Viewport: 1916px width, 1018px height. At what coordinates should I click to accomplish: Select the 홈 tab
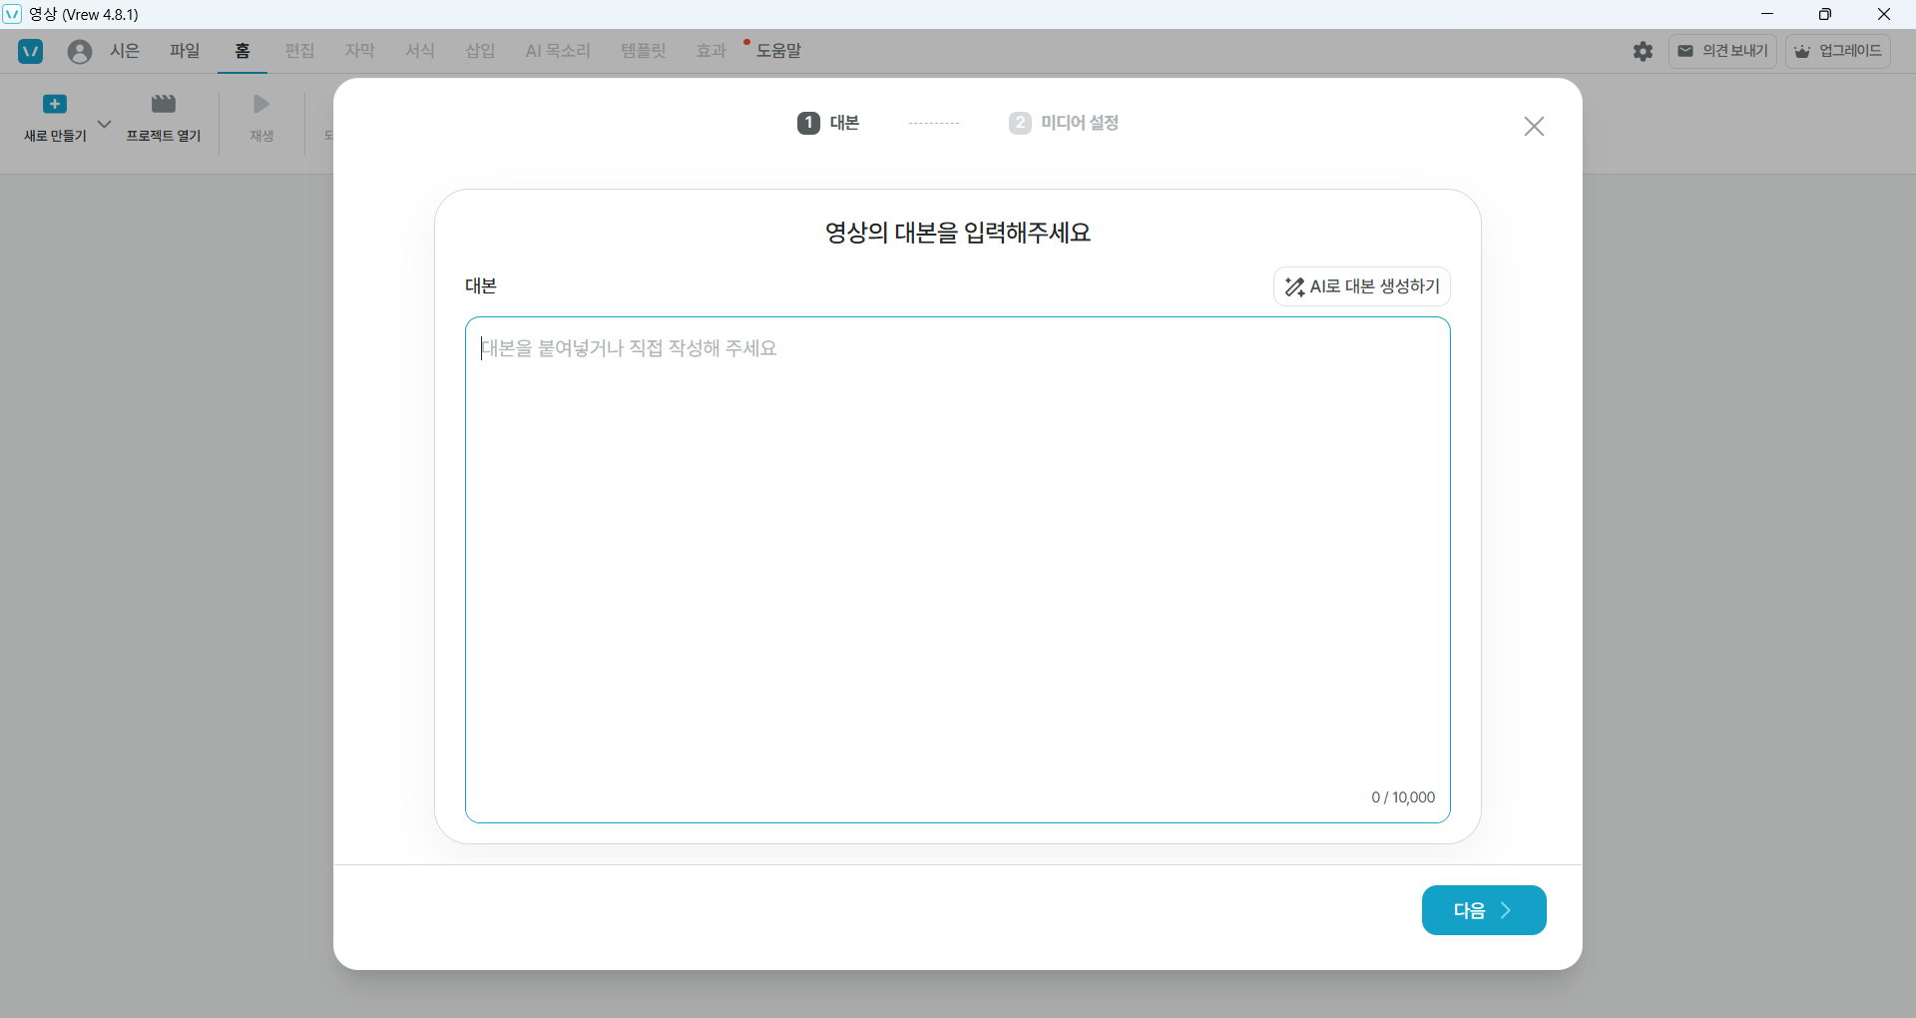[x=242, y=51]
